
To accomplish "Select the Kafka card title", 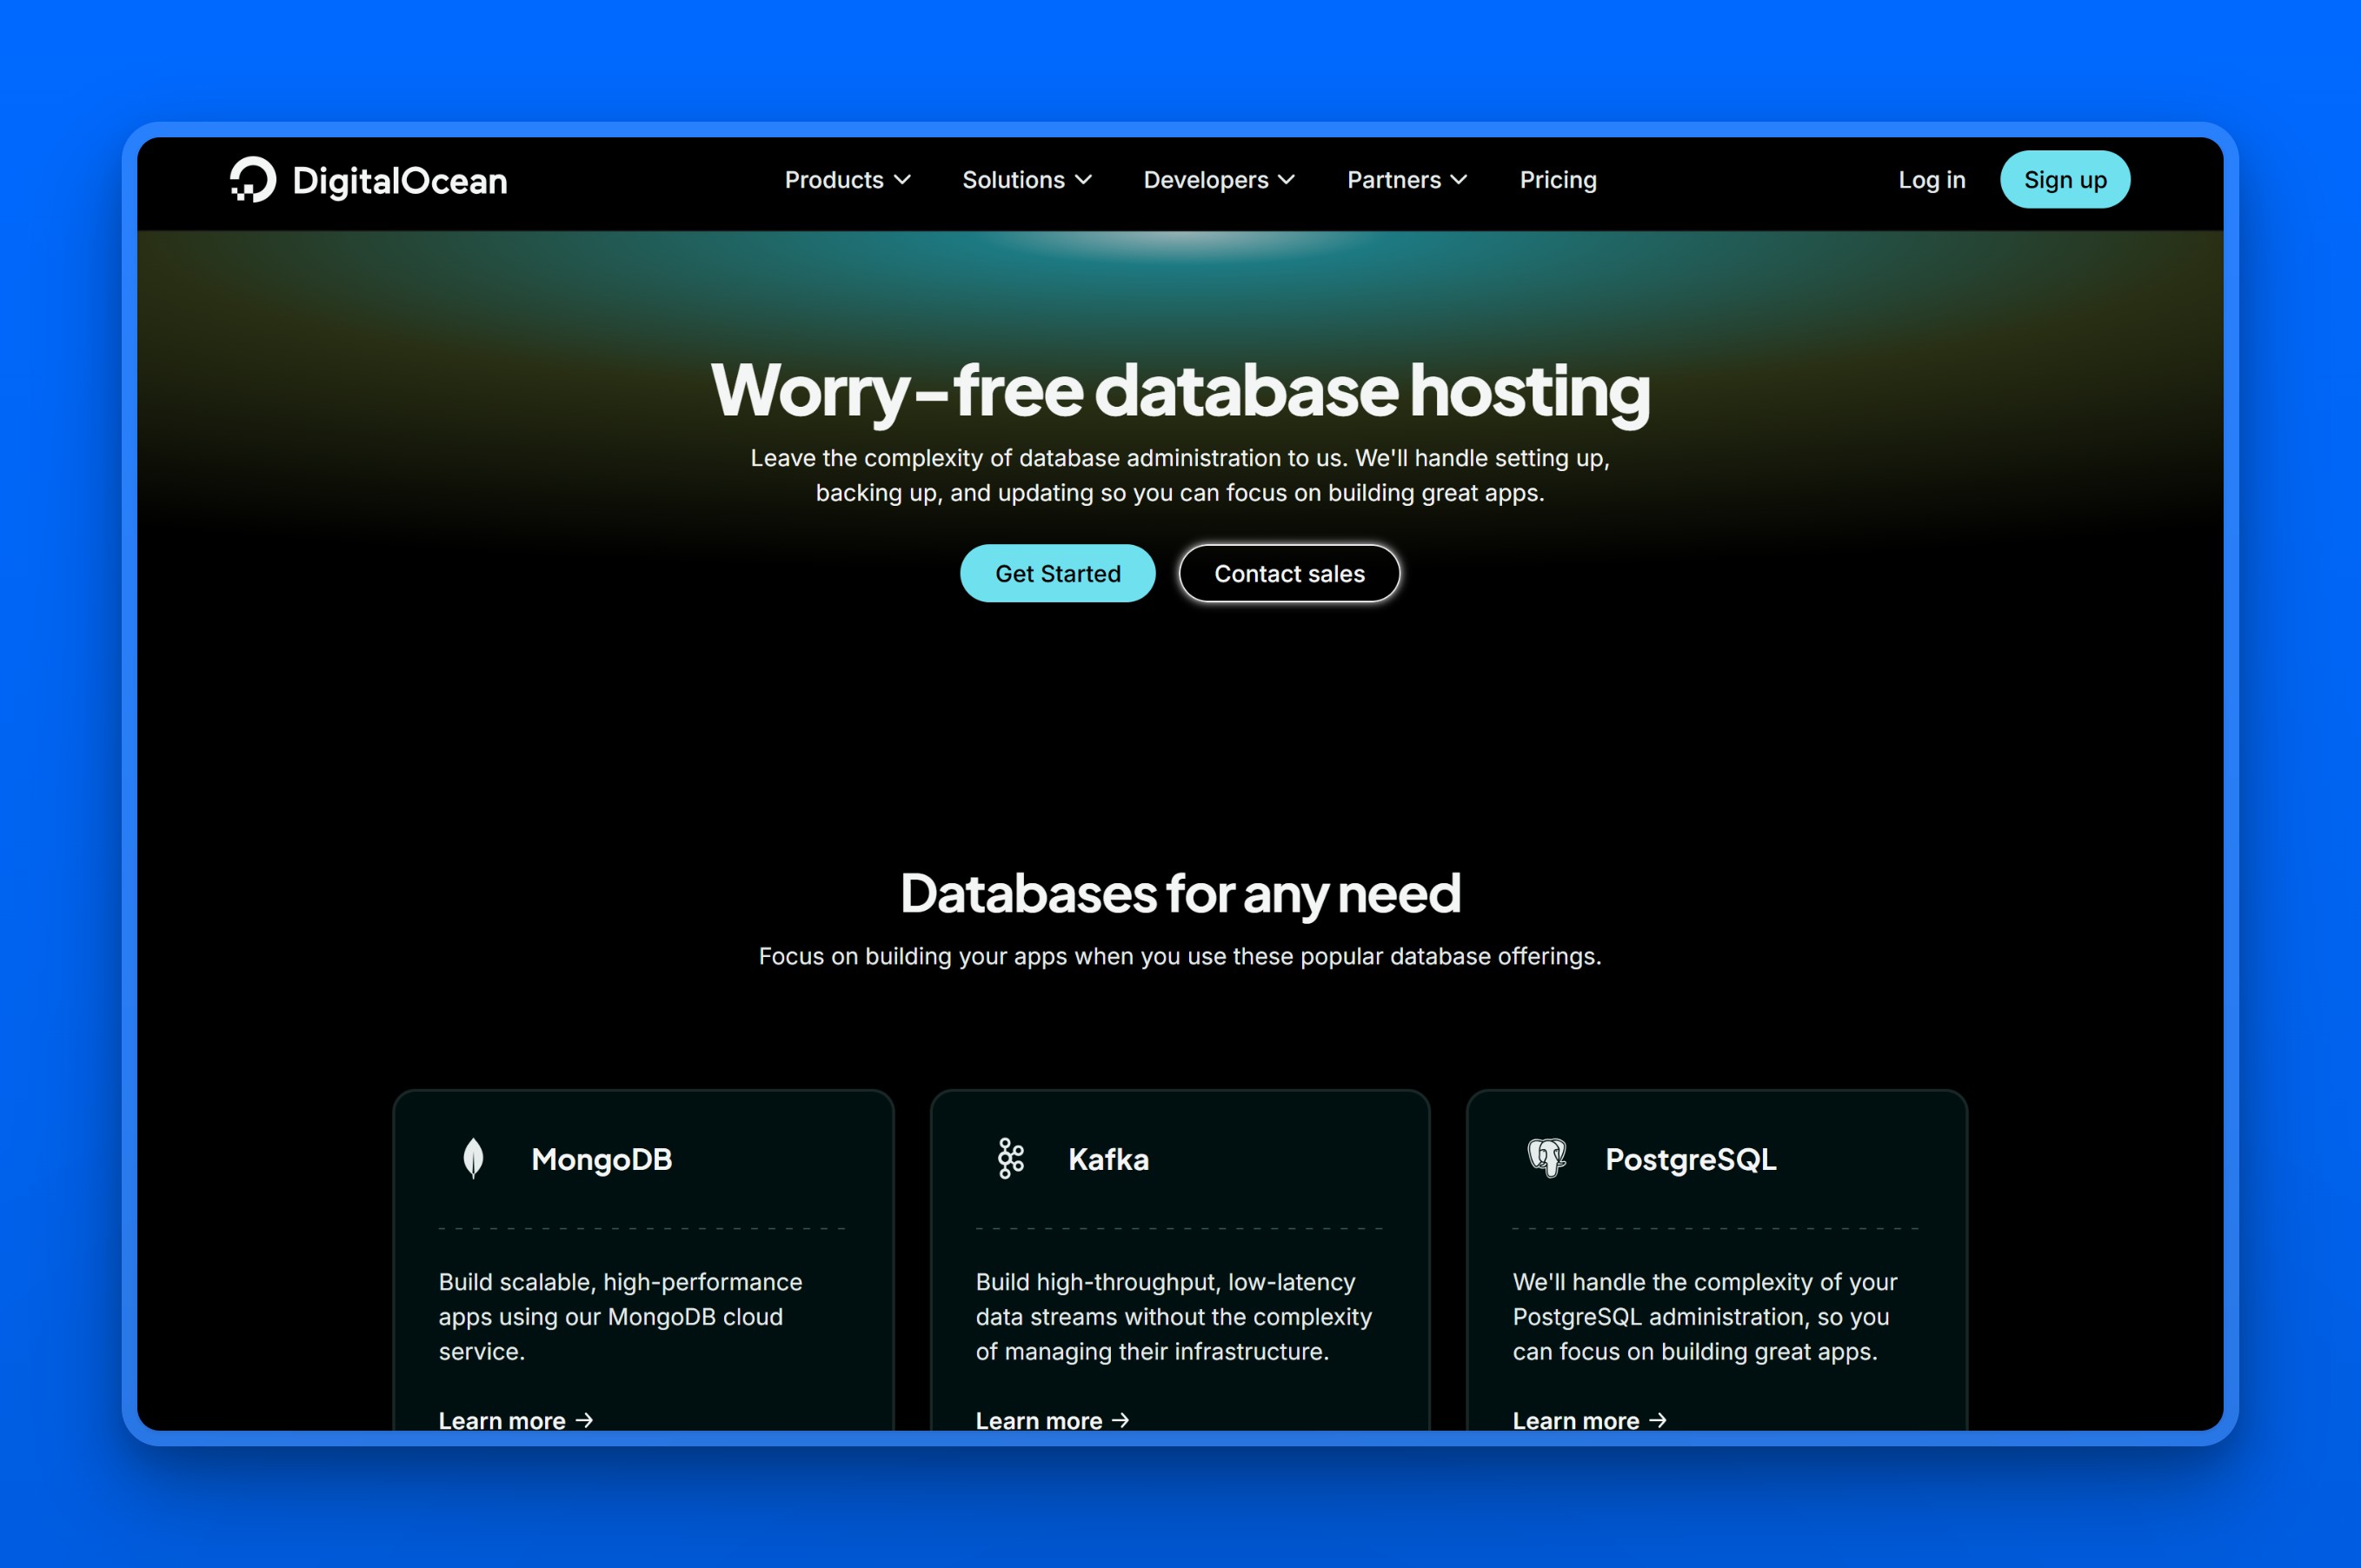I will pos(1109,1160).
